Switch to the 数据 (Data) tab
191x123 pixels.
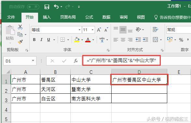pos(106,17)
